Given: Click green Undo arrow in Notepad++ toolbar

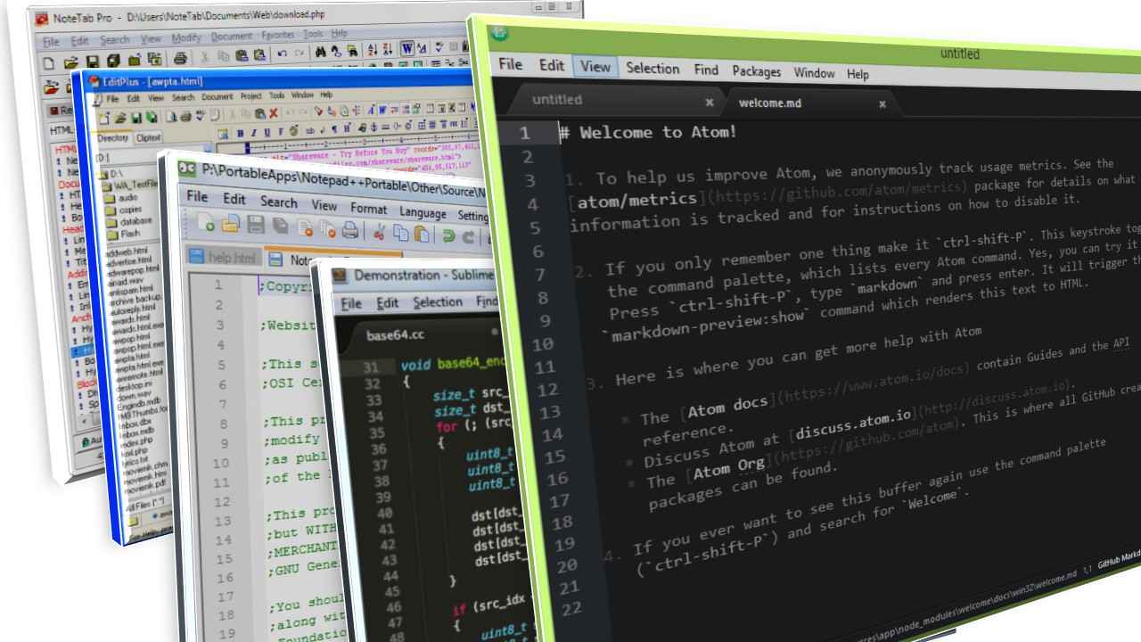Looking at the screenshot, I should click(449, 235).
